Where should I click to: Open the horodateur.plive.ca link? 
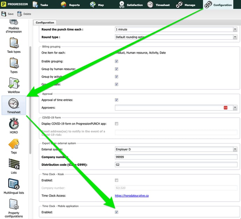pos(132,196)
